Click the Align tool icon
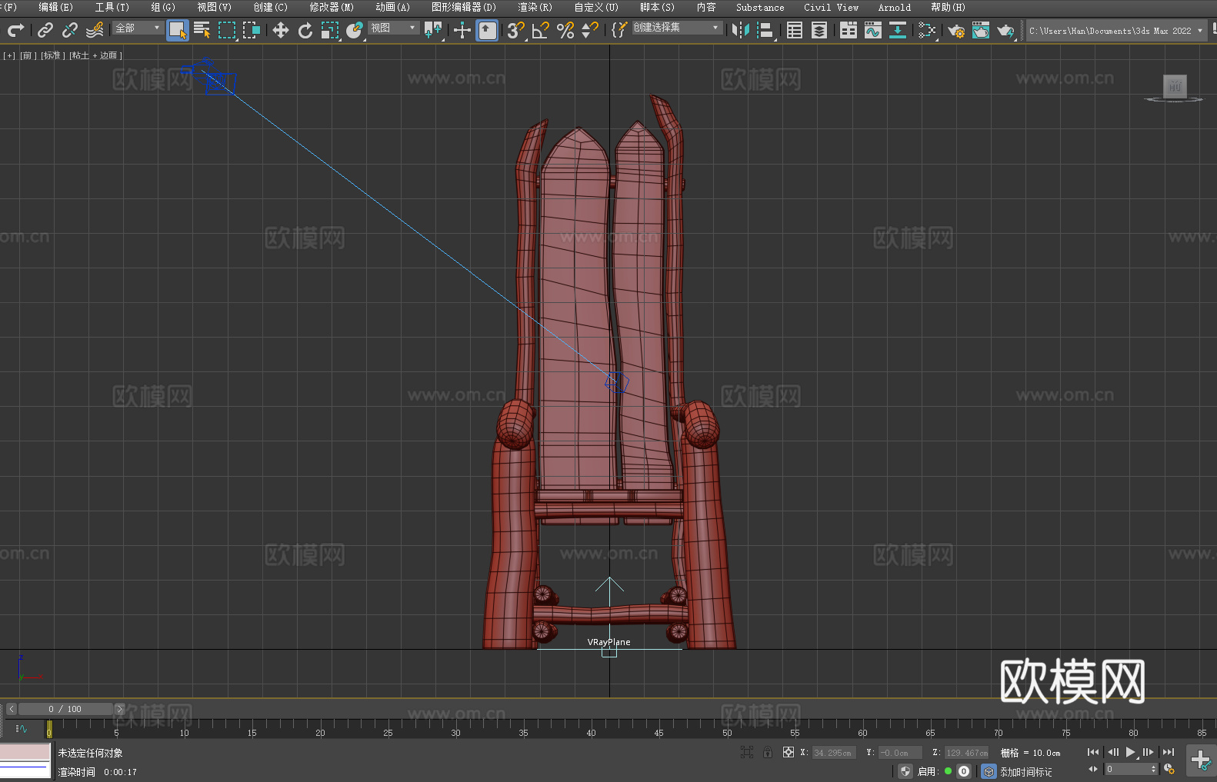1217x782 pixels. [x=765, y=30]
